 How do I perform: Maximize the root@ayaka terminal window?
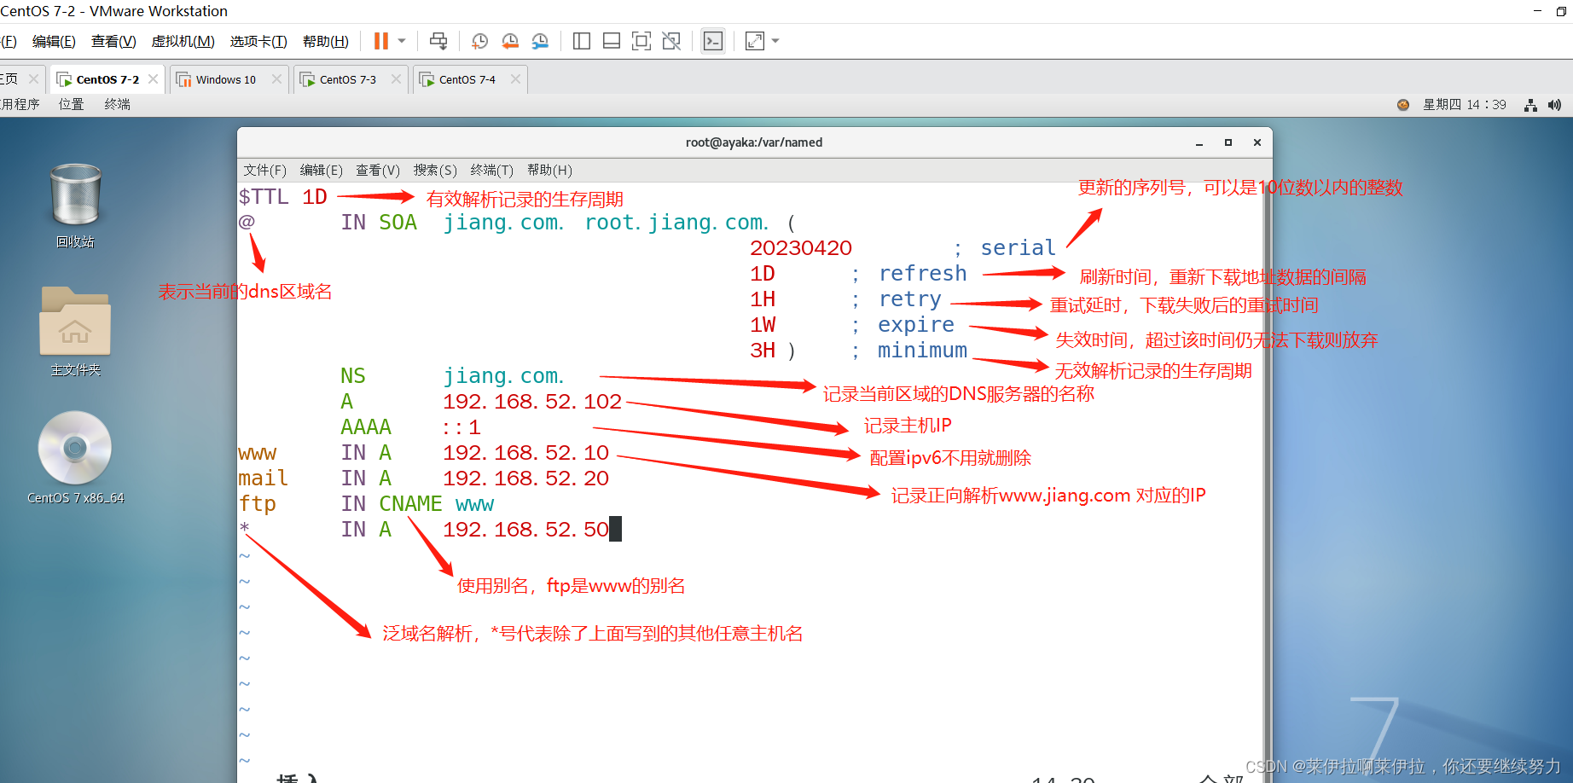1228,142
